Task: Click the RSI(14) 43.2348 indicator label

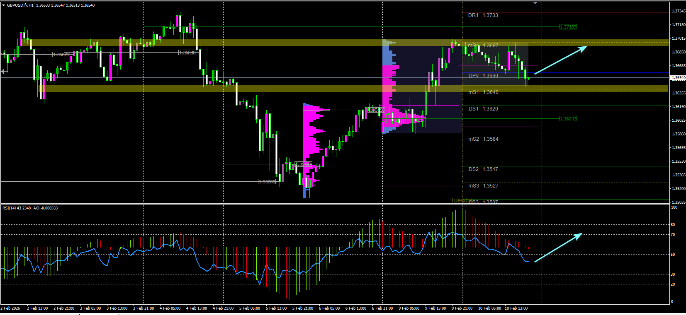Action: pyautogui.click(x=17, y=208)
